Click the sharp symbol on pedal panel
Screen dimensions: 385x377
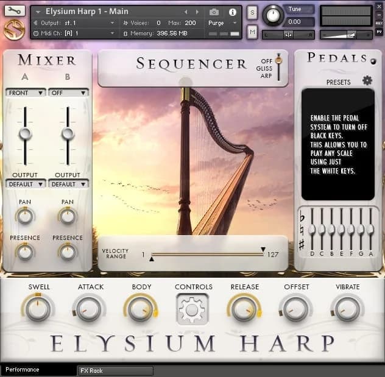(302, 244)
